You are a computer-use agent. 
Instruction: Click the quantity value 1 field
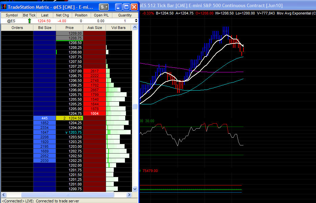tap(125, 21)
